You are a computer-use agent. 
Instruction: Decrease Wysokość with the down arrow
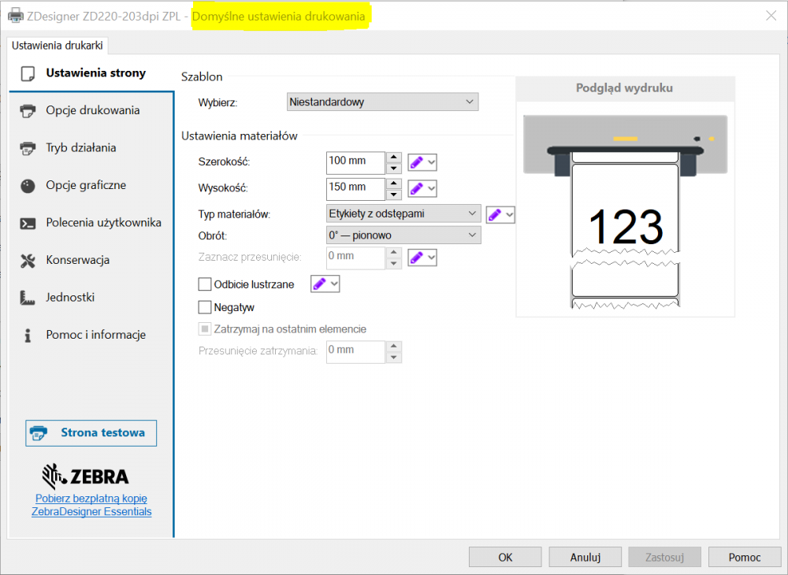tap(394, 195)
